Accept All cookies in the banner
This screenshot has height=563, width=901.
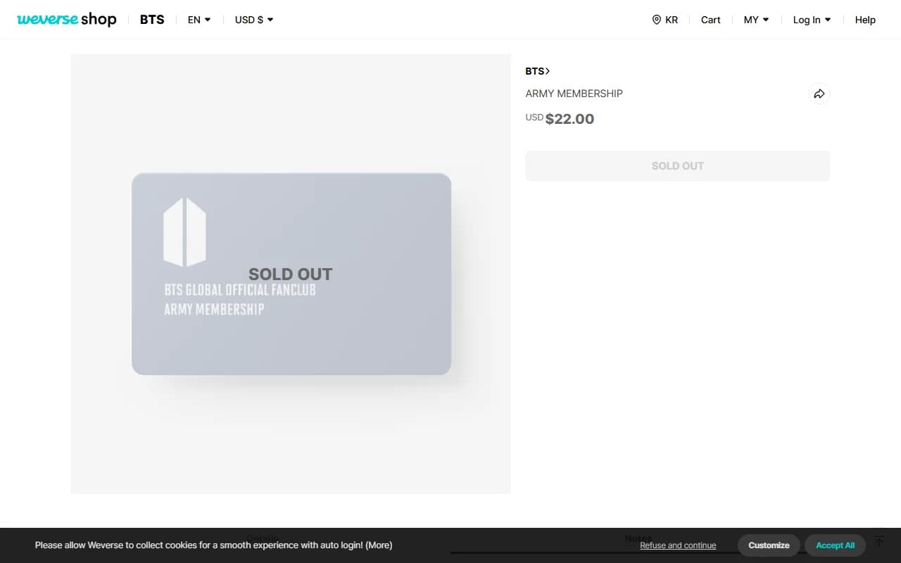[835, 545]
